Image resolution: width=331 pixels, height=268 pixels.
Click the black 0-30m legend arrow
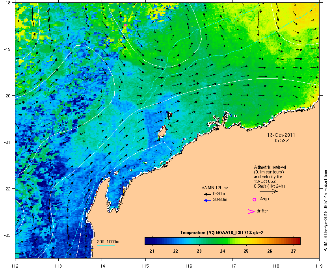coord(207,194)
